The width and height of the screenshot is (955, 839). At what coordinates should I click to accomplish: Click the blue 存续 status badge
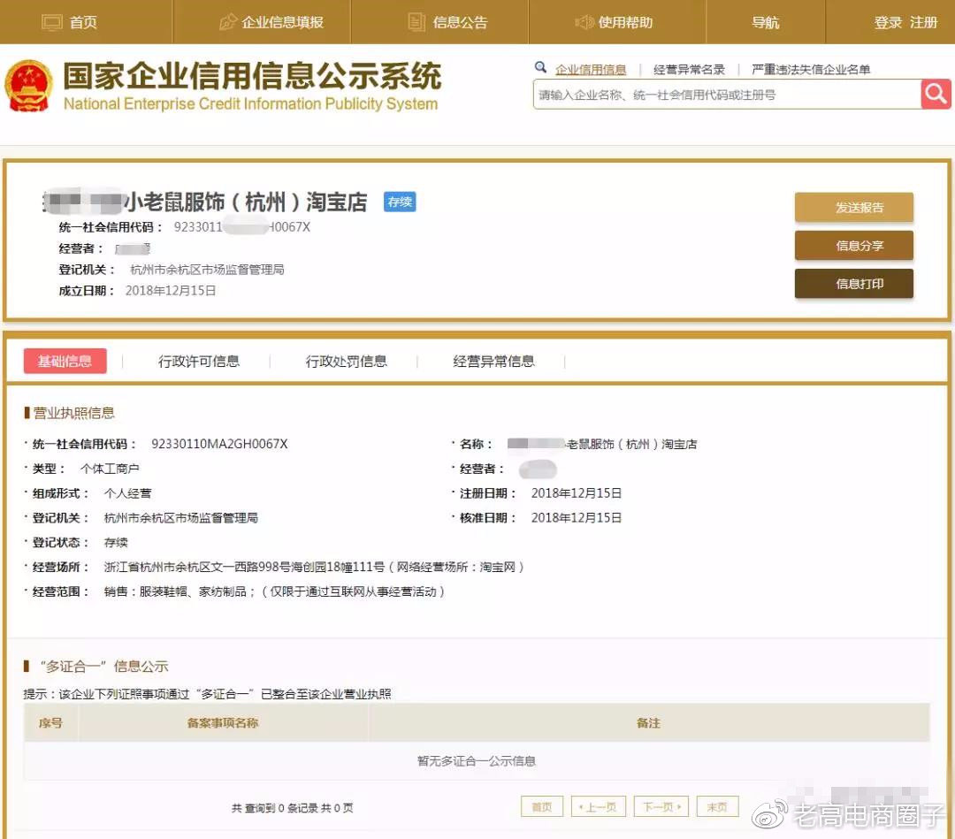click(400, 202)
